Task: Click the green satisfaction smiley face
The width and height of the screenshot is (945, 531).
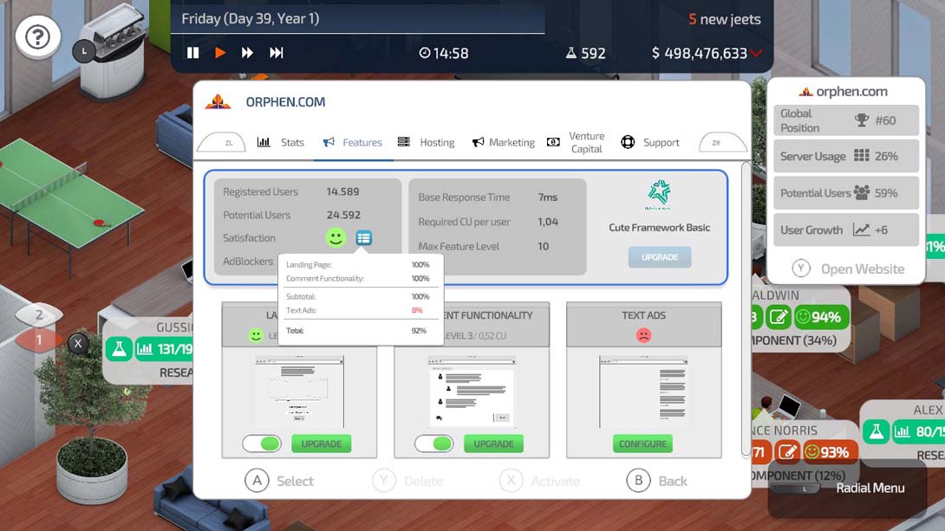Action: (x=336, y=237)
